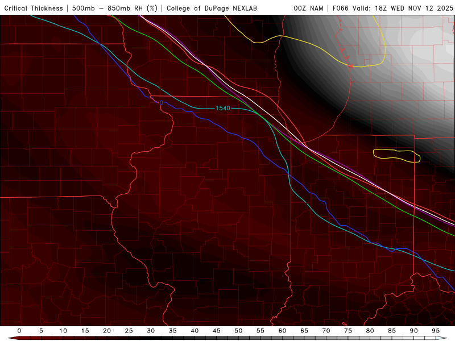Click the "0" value on the color scale
This screenshot has height=341, width=455.
coord(19,331)
